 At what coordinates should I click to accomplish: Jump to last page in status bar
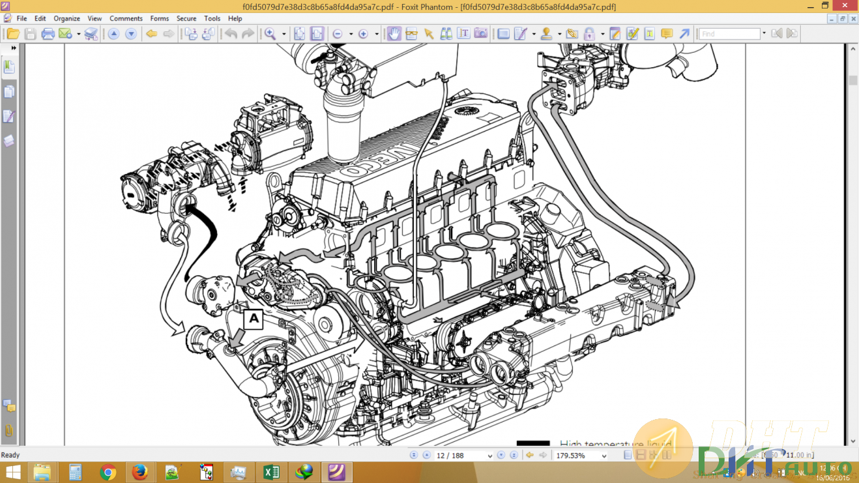(x=514, y=456)
